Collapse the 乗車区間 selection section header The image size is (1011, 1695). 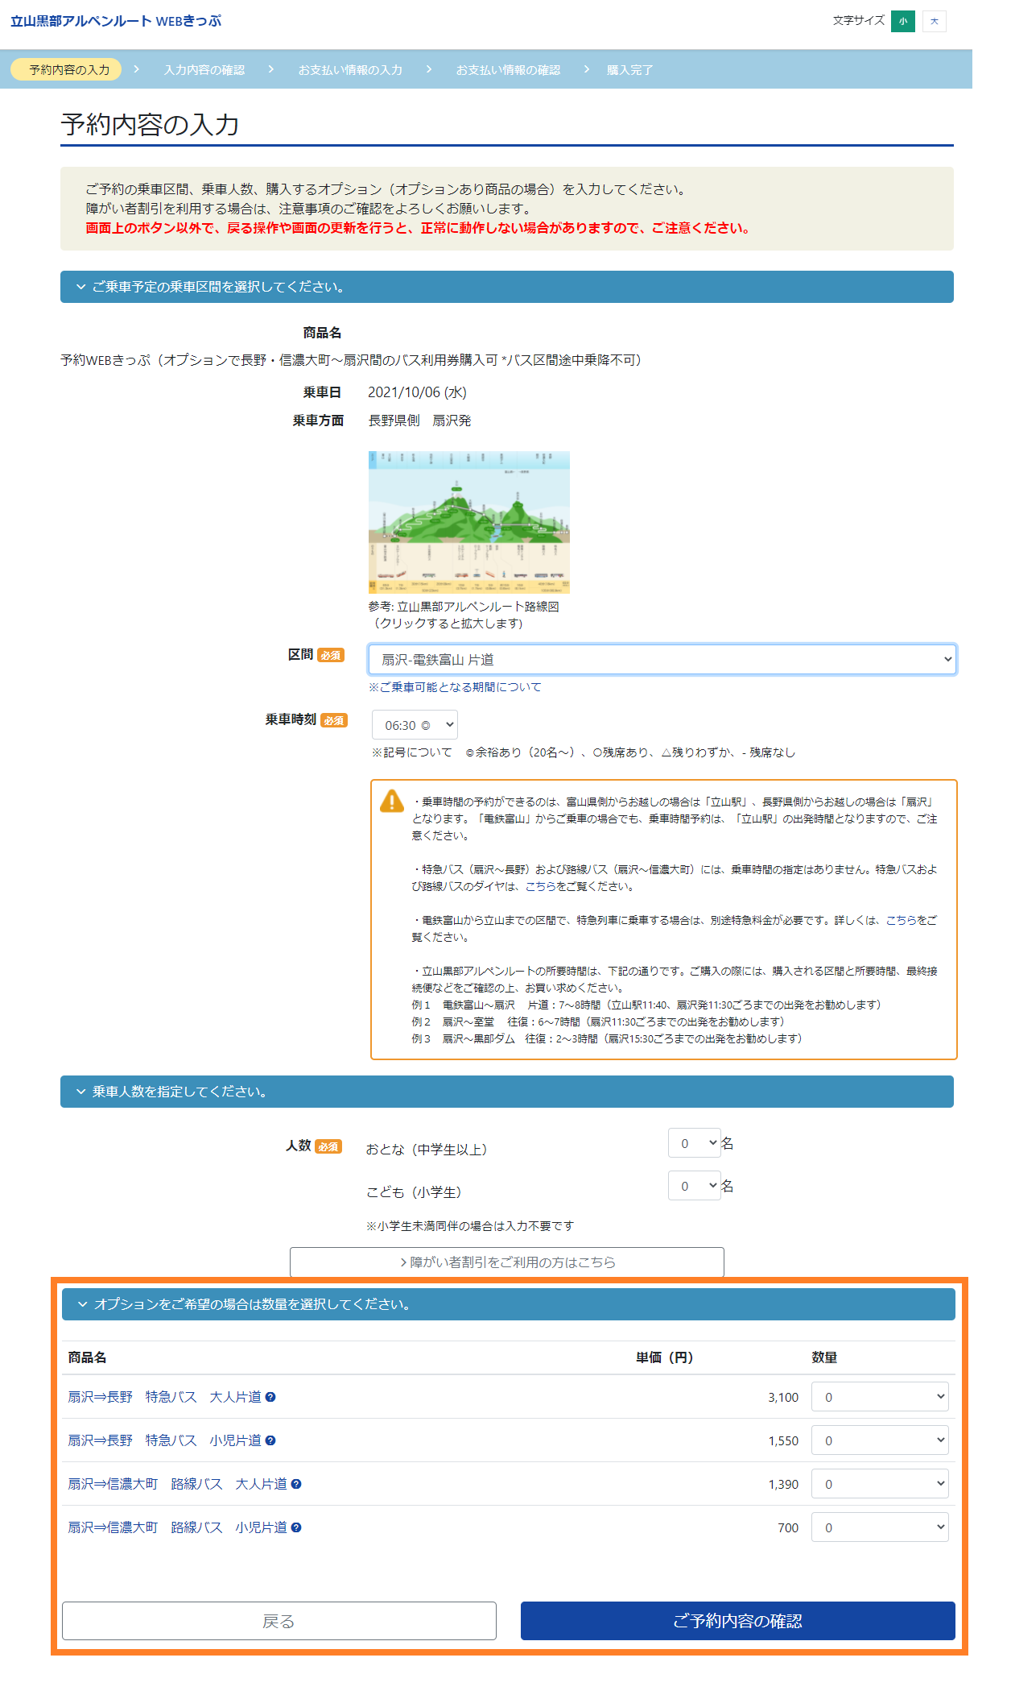click(506, 287)
